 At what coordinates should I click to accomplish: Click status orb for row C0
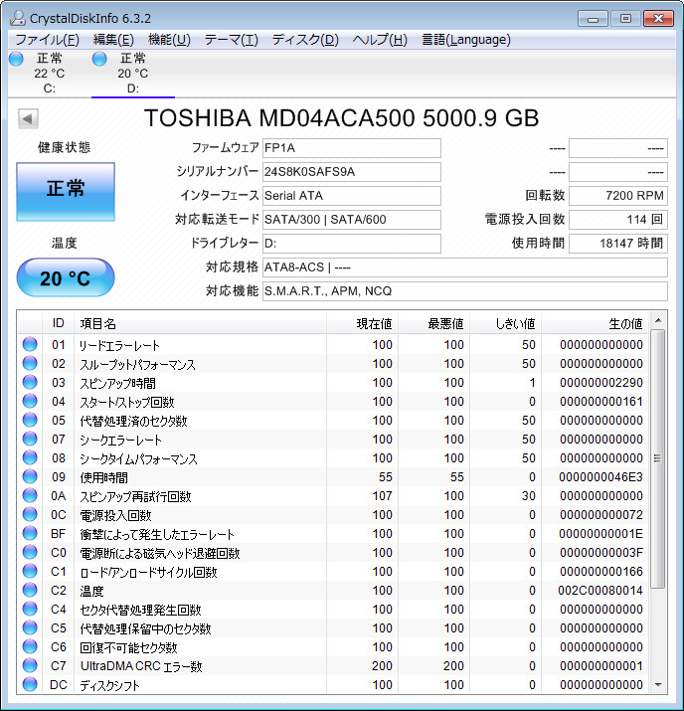point(30,552)
